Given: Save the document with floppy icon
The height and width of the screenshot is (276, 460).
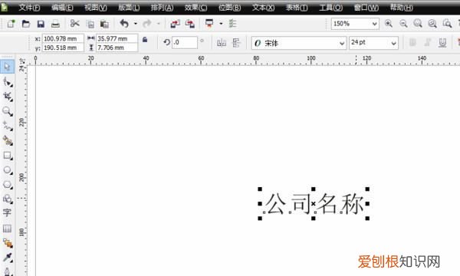Looking at the screenshot, I should 41,24.
